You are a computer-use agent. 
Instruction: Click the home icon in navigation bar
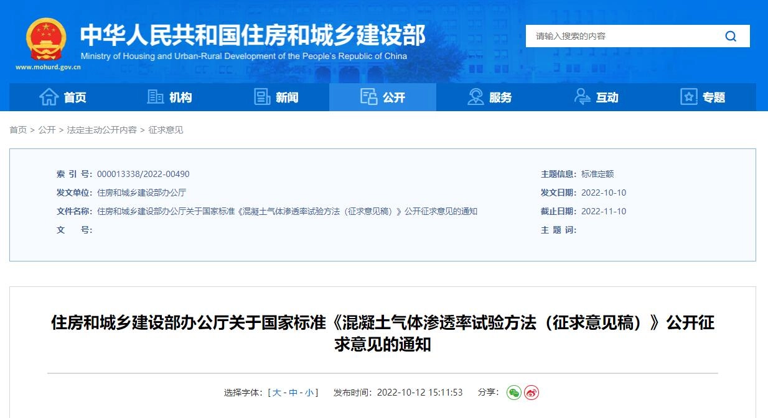click(x=49, y=97)
